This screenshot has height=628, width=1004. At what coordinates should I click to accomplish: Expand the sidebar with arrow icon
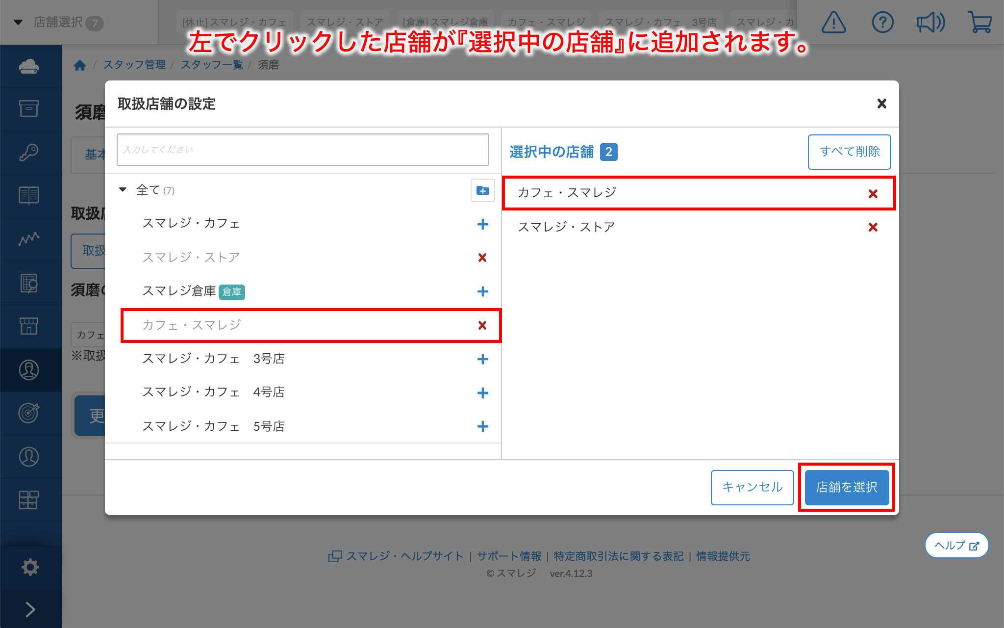click(30, 609)
